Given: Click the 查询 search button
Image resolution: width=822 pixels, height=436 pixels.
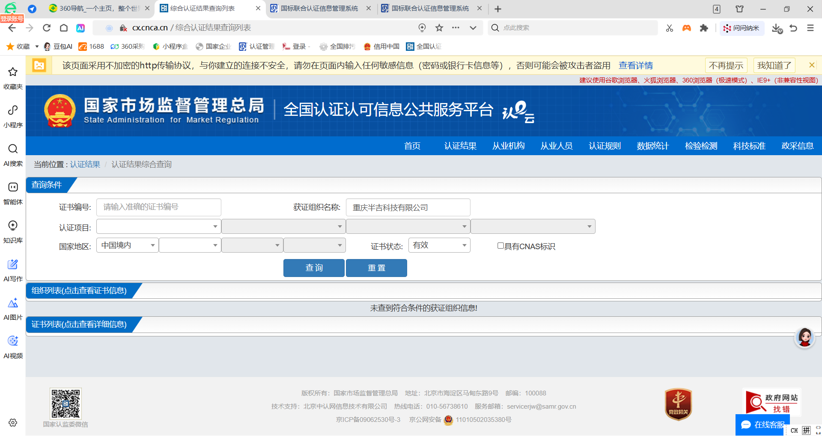Looking at the screenshot, I should pyautogui.click(x=314, y=268).
